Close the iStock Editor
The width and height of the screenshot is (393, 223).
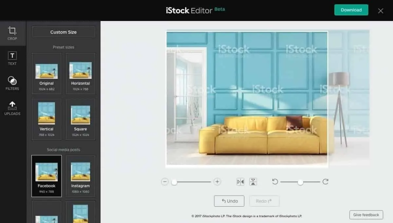click(x=381, y=11)
